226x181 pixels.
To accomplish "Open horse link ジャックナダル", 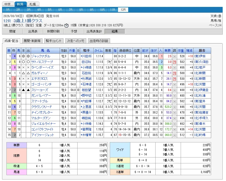I will 41,56.
